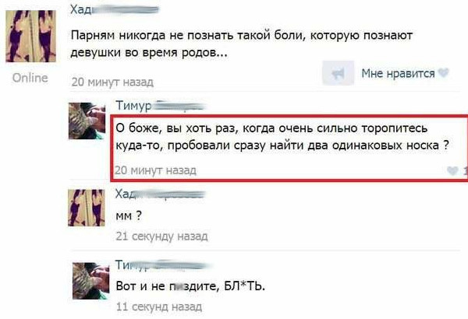Open the Хад profile name at the post top
This screenshot has width=468, height=319.
click(x=115, y=9)
